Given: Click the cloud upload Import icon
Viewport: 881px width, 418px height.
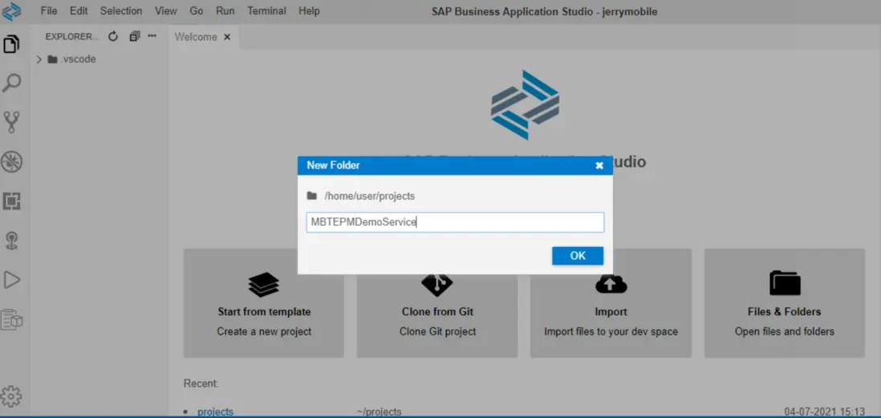Looking at the screenshot, I should (x=611, y=284).
